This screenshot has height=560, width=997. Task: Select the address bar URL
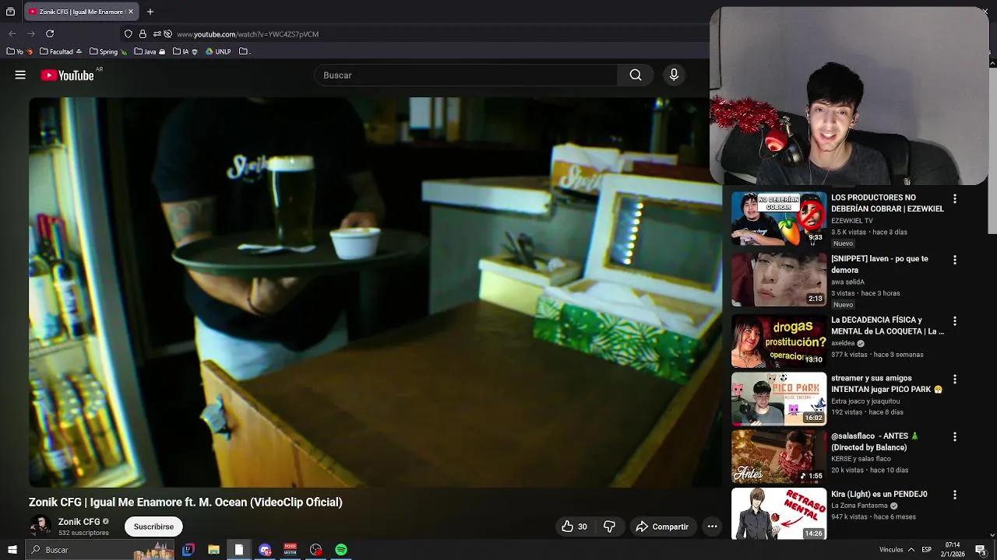[x=248, y=34]
